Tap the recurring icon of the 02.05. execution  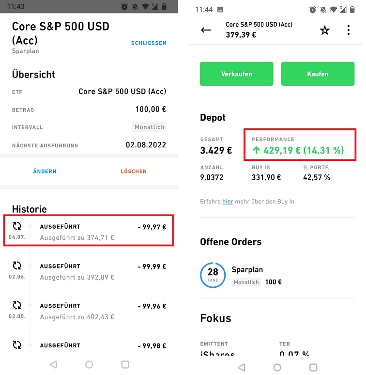17,305
